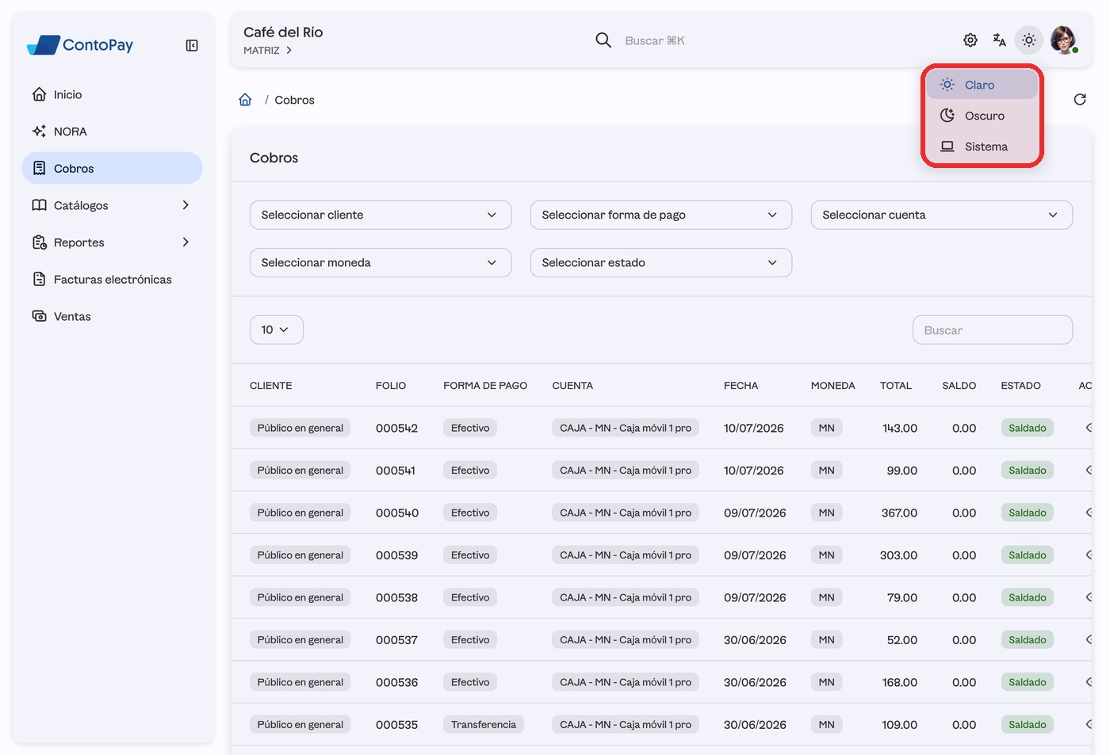Click the home breadcrumb icon
This screenshot has height=755, width=1110.
tap(245, 100)
